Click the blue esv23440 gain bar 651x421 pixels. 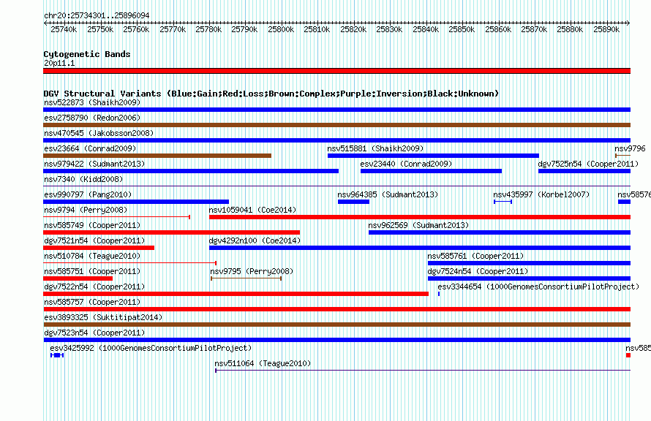pyautogui.click(x=432, y=171)
